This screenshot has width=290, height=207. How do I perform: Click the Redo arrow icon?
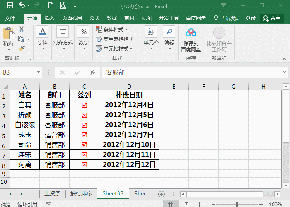[x=36, y=5]
